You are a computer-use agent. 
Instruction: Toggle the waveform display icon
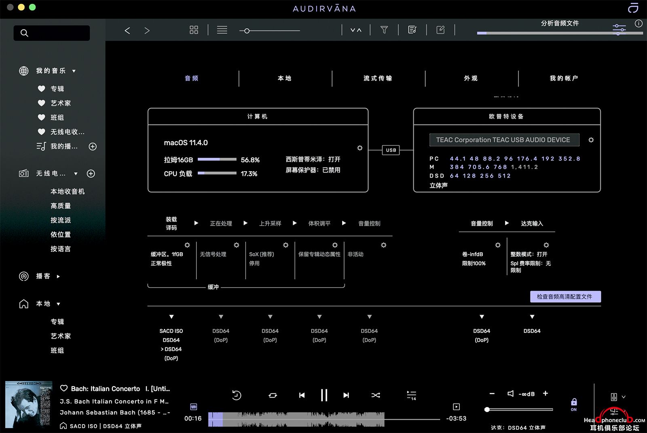click(194, 407)
